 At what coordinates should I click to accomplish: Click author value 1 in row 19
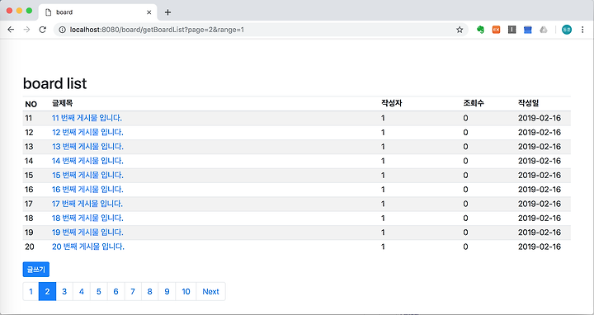(x=383, y=233)
